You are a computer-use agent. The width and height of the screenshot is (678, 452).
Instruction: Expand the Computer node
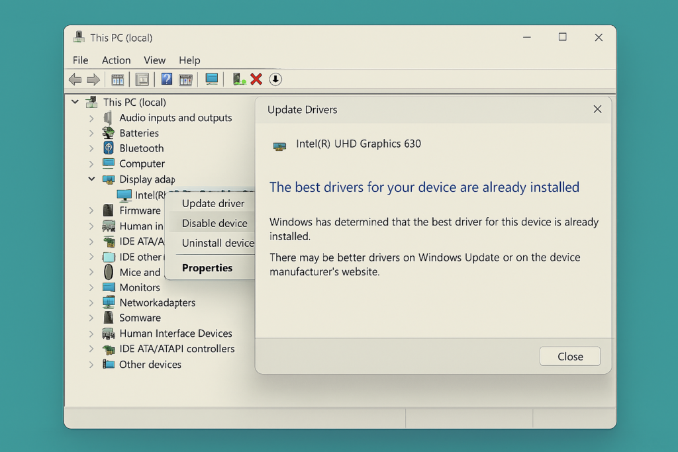(91, 163)
